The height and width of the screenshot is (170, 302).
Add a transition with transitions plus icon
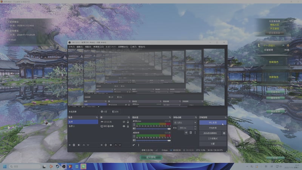pyautogui.click(x=186, y=133)
